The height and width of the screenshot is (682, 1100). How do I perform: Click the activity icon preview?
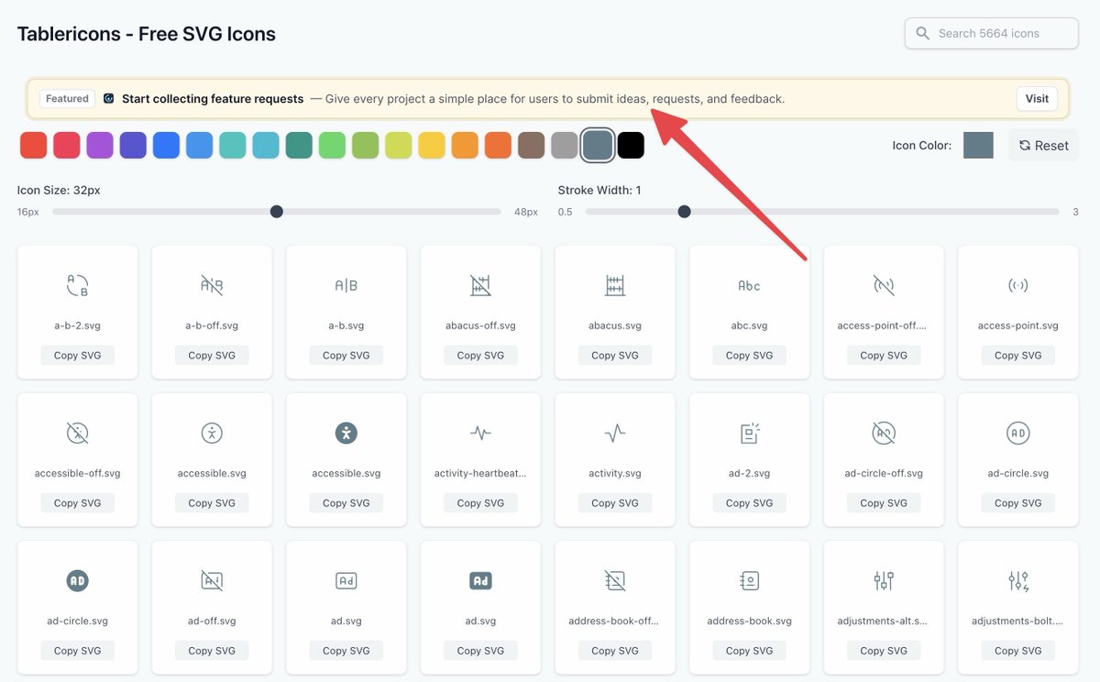[x=615, y=433]
